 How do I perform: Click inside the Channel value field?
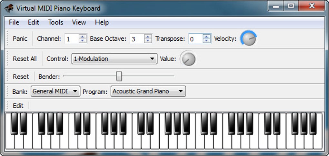pyautogui.click(x=72, y=39)
